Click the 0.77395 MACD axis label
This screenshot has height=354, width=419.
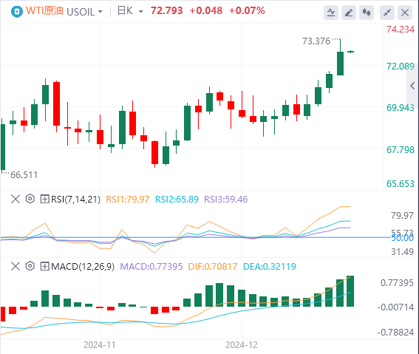(x=397, y=283)
